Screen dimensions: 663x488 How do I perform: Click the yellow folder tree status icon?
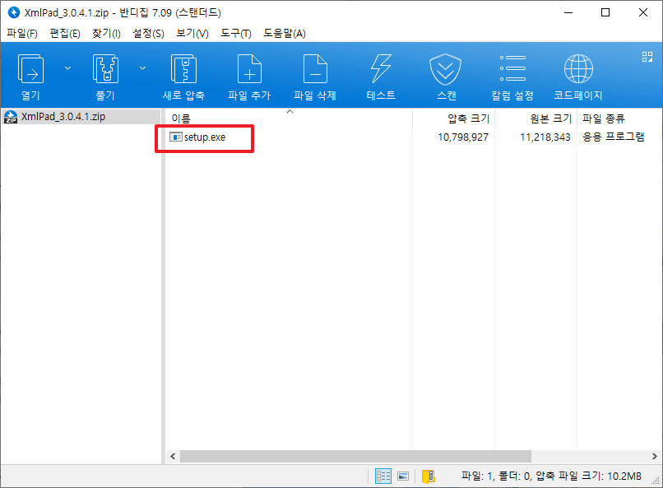click(x=429, y=476)
